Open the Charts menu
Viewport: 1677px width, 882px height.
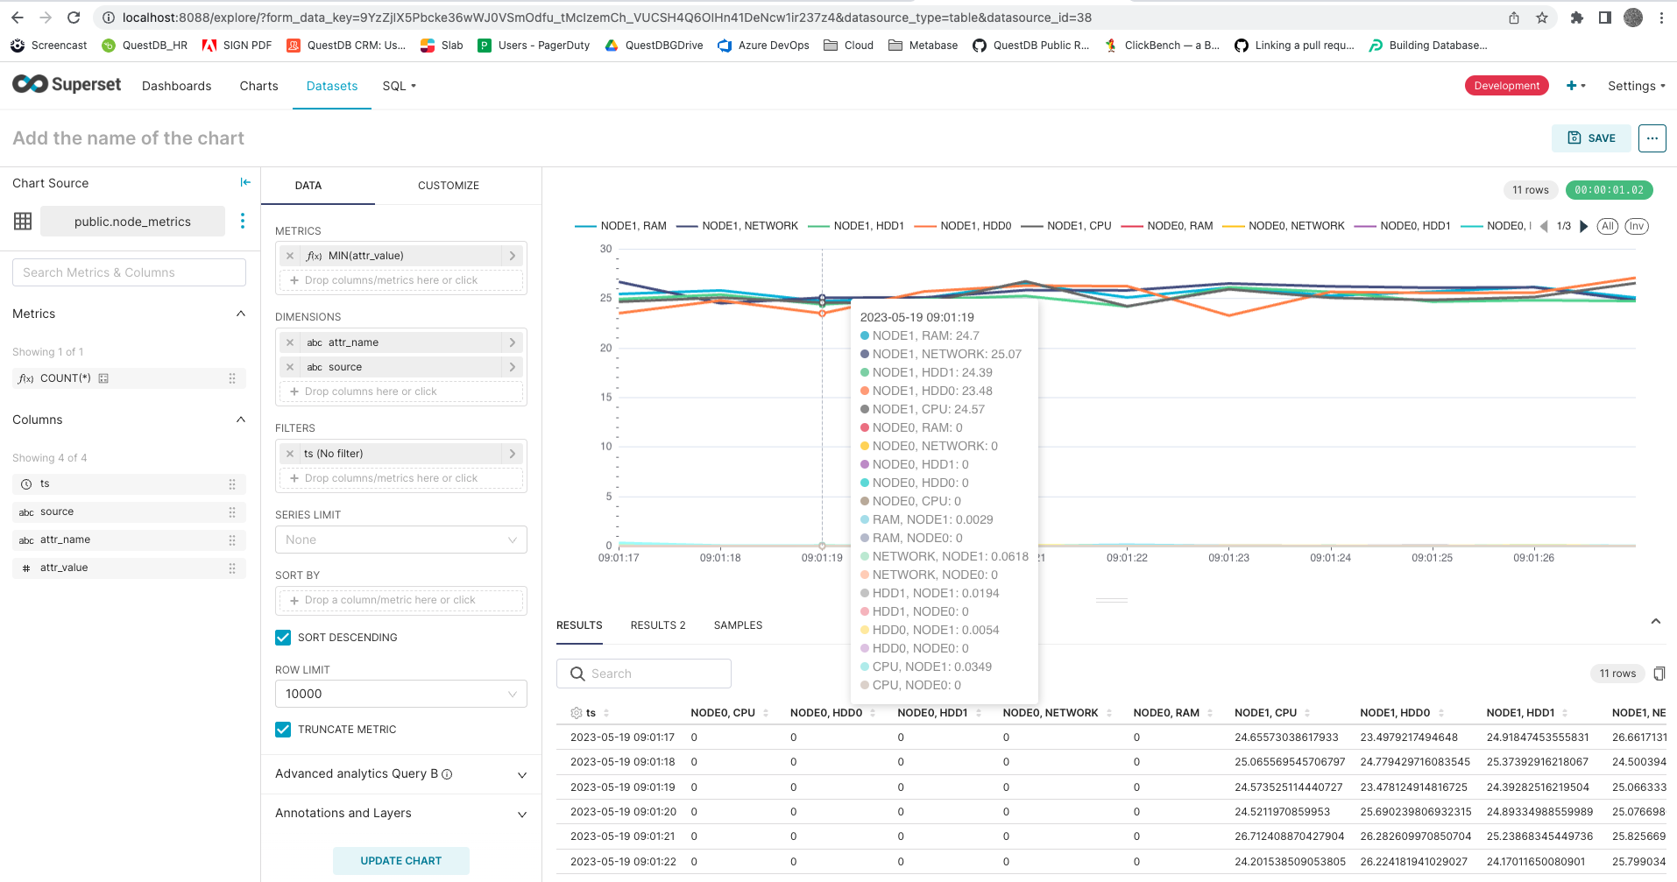[259, 86]
